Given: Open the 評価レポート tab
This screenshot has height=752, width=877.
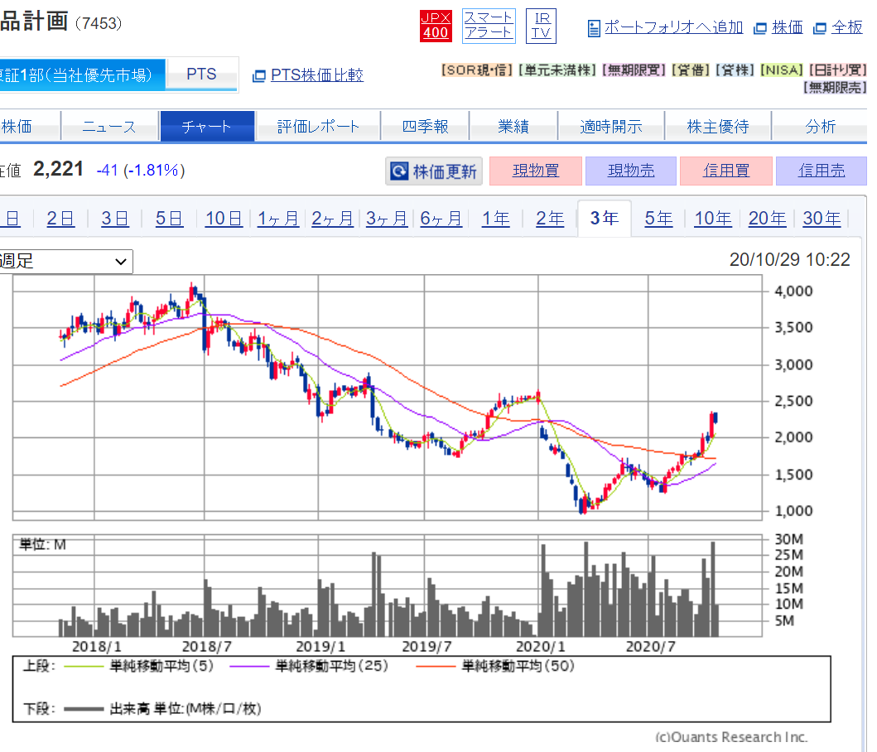Looking at the screenshot, I should (x=318, y=127).
